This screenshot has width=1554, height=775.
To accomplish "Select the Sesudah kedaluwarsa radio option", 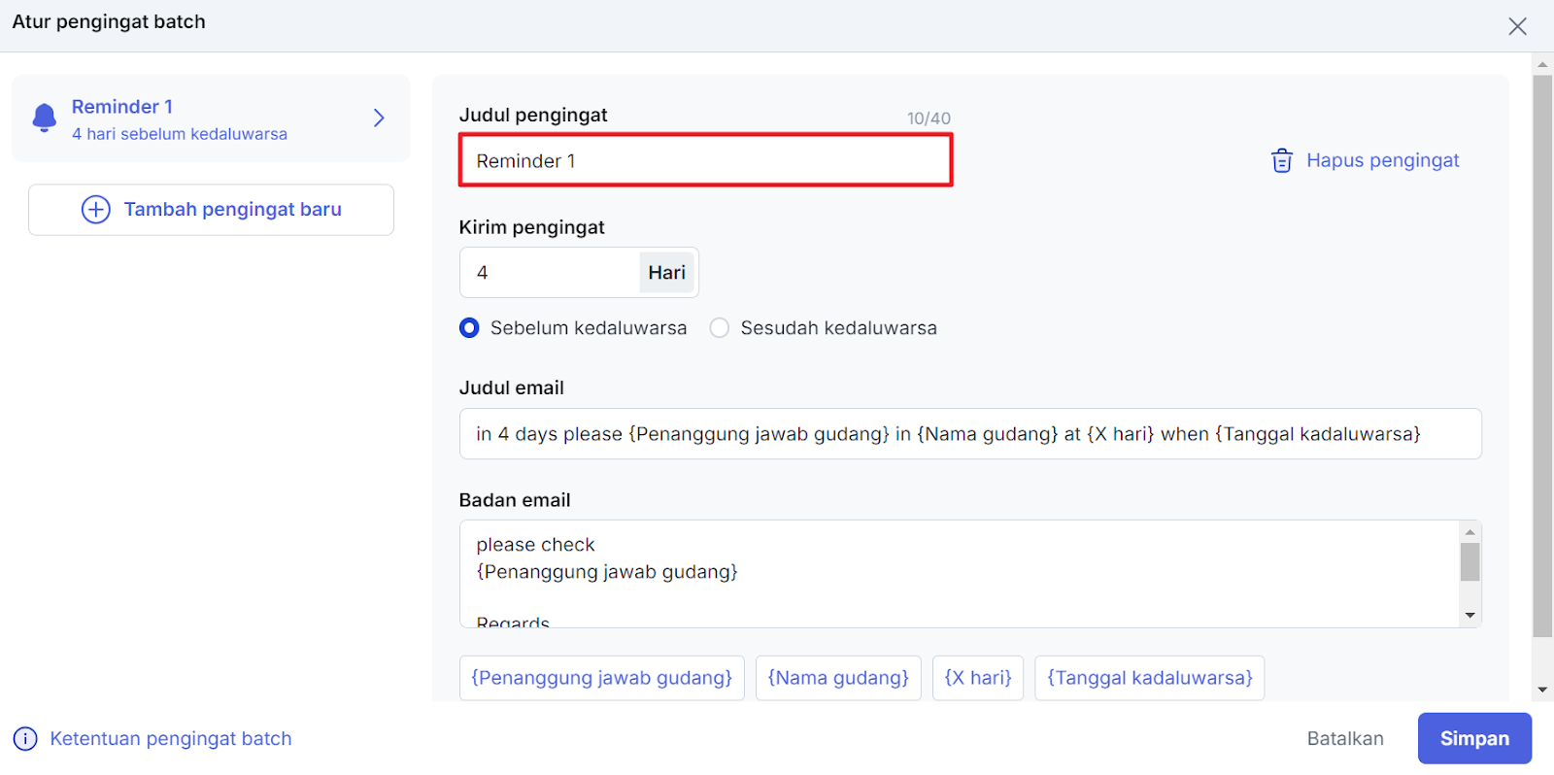I will (720, 328).
